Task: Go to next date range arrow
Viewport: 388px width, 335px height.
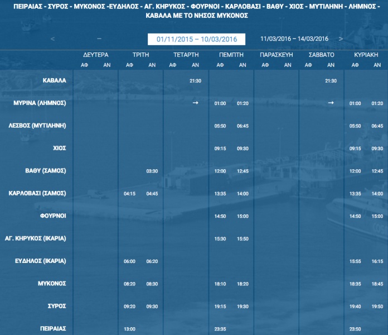Action: click(x=341, y=39)
